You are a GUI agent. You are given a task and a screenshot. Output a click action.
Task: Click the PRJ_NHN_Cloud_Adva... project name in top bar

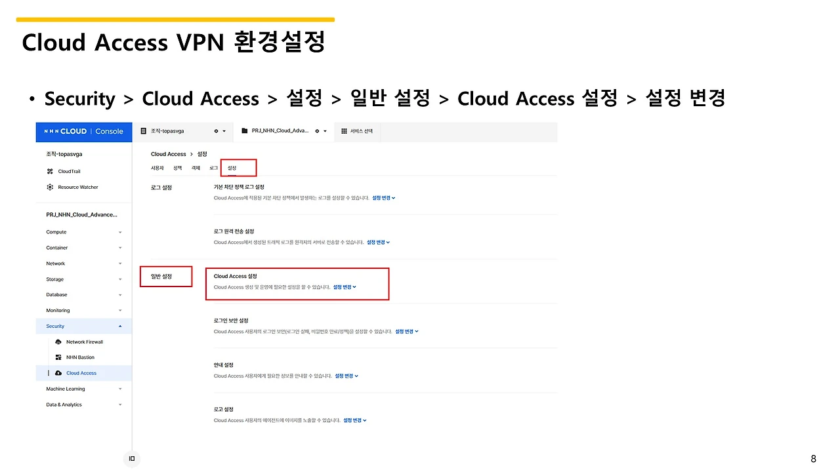[x=282, y=131]
